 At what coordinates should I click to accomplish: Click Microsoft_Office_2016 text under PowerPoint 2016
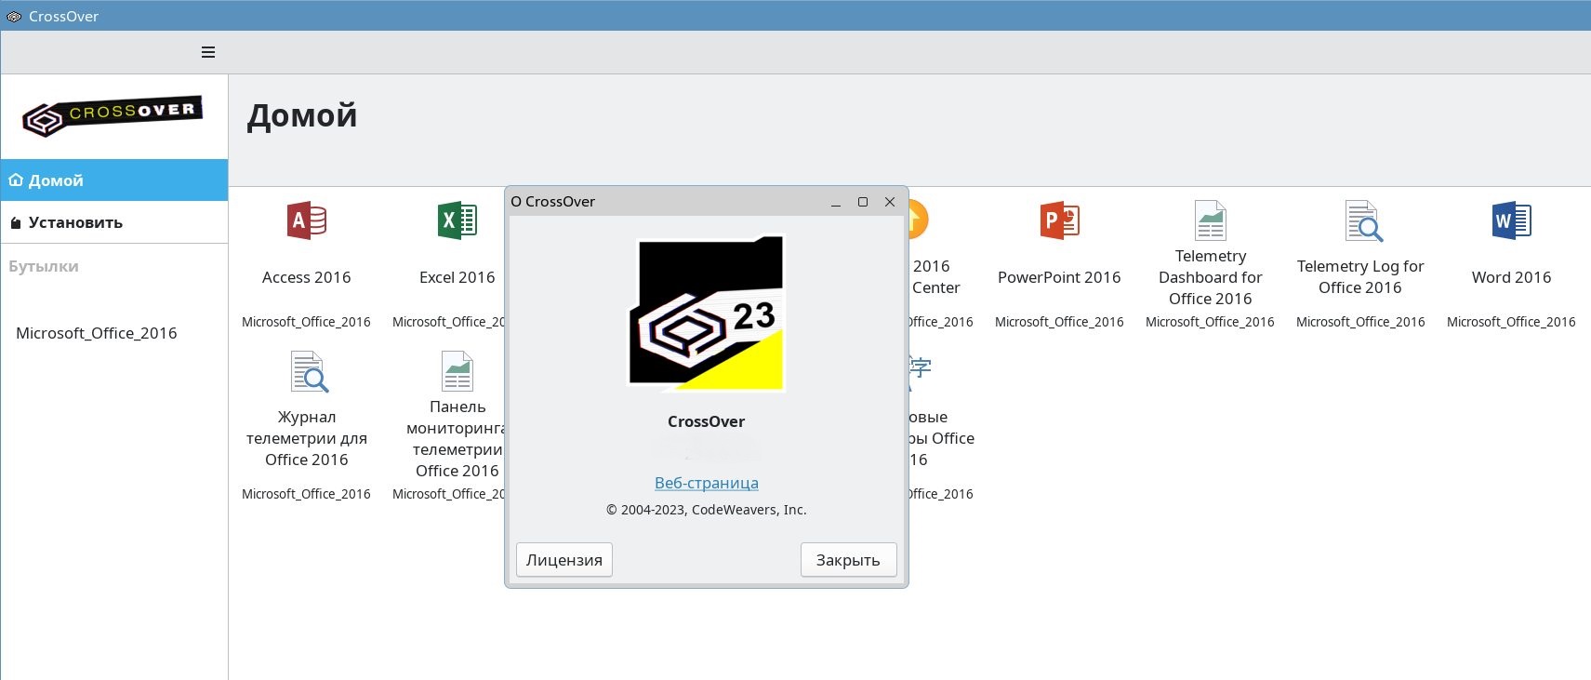point(1059,322)
